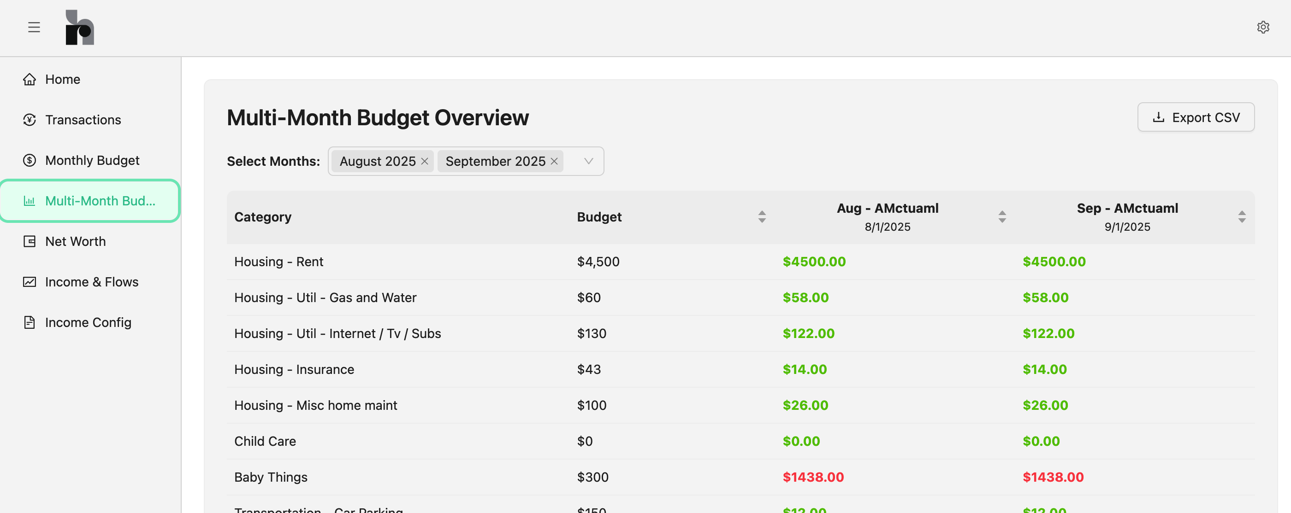Click the Transactions currency icon
The width and height of the screenshot is (1291, 513).
click(x=30, y=120)
